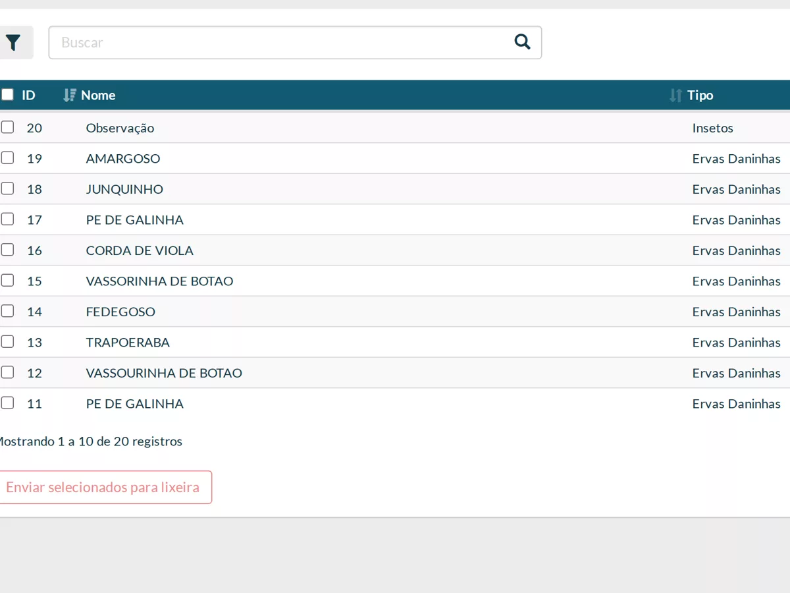This screenshot has height=593, width=790.
Task: Click the name Observação
Action: (120, 128)
